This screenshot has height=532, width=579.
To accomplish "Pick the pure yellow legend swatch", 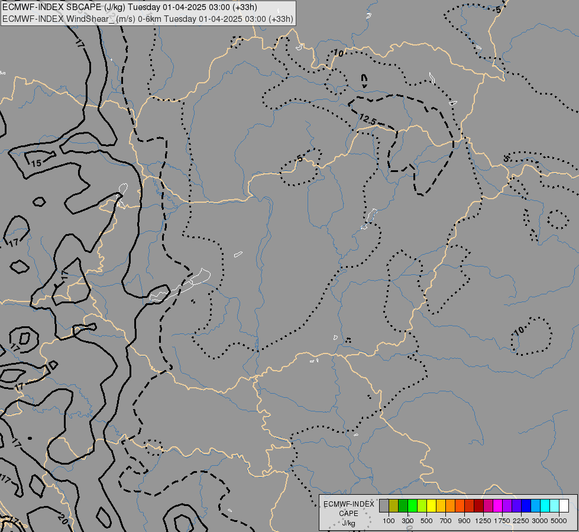I will [431, 505].
